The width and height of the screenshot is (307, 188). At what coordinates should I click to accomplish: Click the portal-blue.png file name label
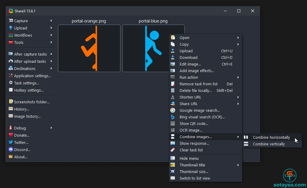[x=153, y=21]
